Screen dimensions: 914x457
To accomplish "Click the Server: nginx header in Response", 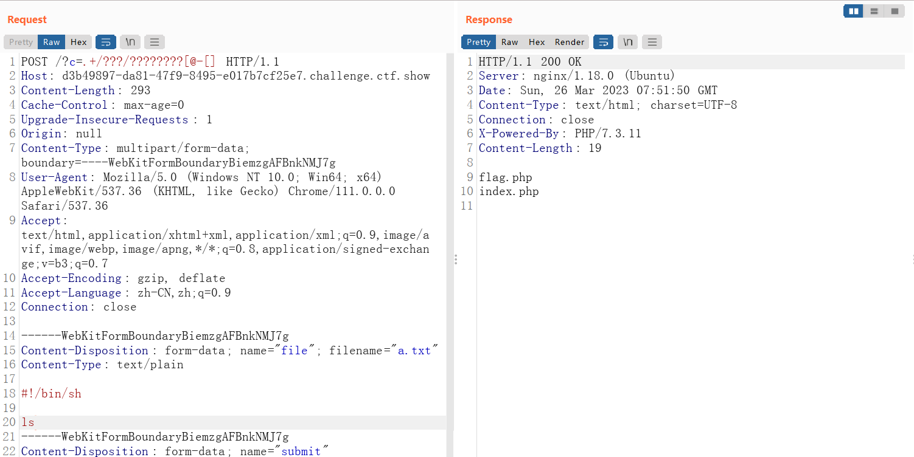I will point(577,76).
